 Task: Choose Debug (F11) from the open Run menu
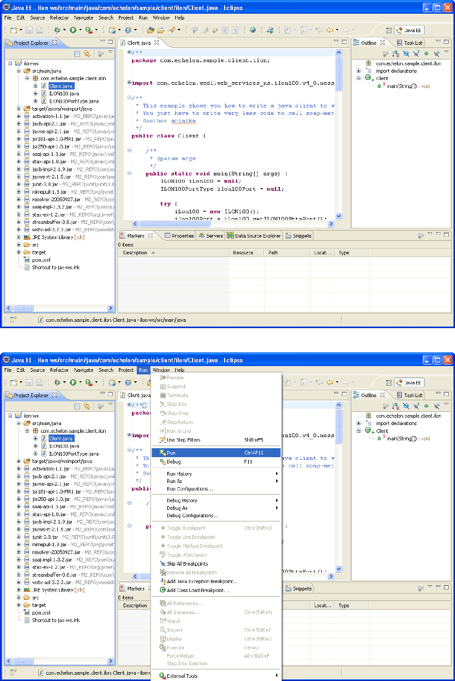(216, 461)
